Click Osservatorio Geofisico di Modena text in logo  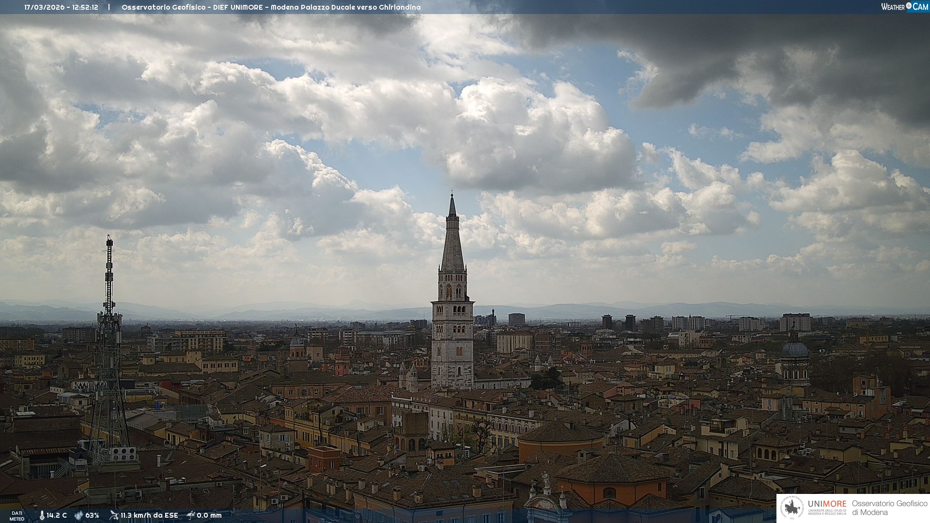point(889,508)
